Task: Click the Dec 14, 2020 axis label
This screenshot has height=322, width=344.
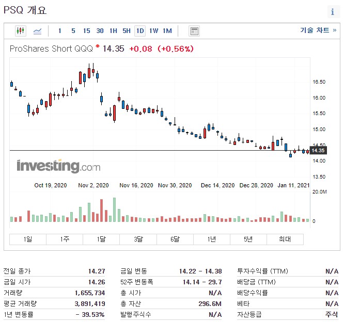Action: pos(217,185)
